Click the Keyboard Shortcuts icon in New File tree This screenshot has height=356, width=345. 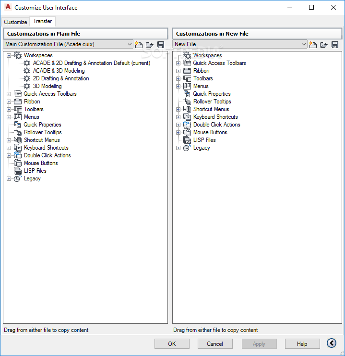pos(187,117)
